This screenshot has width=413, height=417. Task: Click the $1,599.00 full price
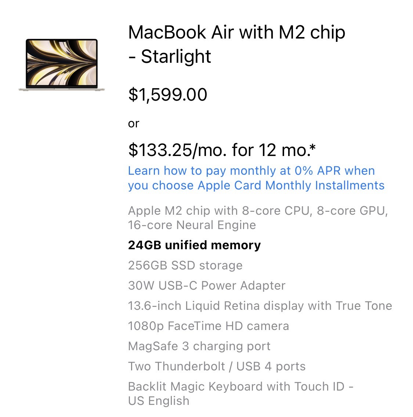tap(168, 95)
